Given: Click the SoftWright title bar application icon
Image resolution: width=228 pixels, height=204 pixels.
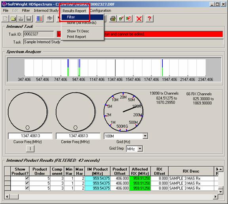Looking at the screenshot, I should 4,4.
